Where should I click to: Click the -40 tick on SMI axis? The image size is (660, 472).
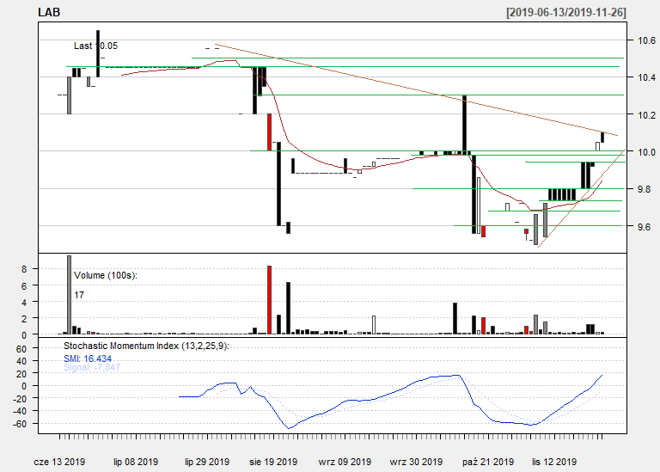coord(20,411)
